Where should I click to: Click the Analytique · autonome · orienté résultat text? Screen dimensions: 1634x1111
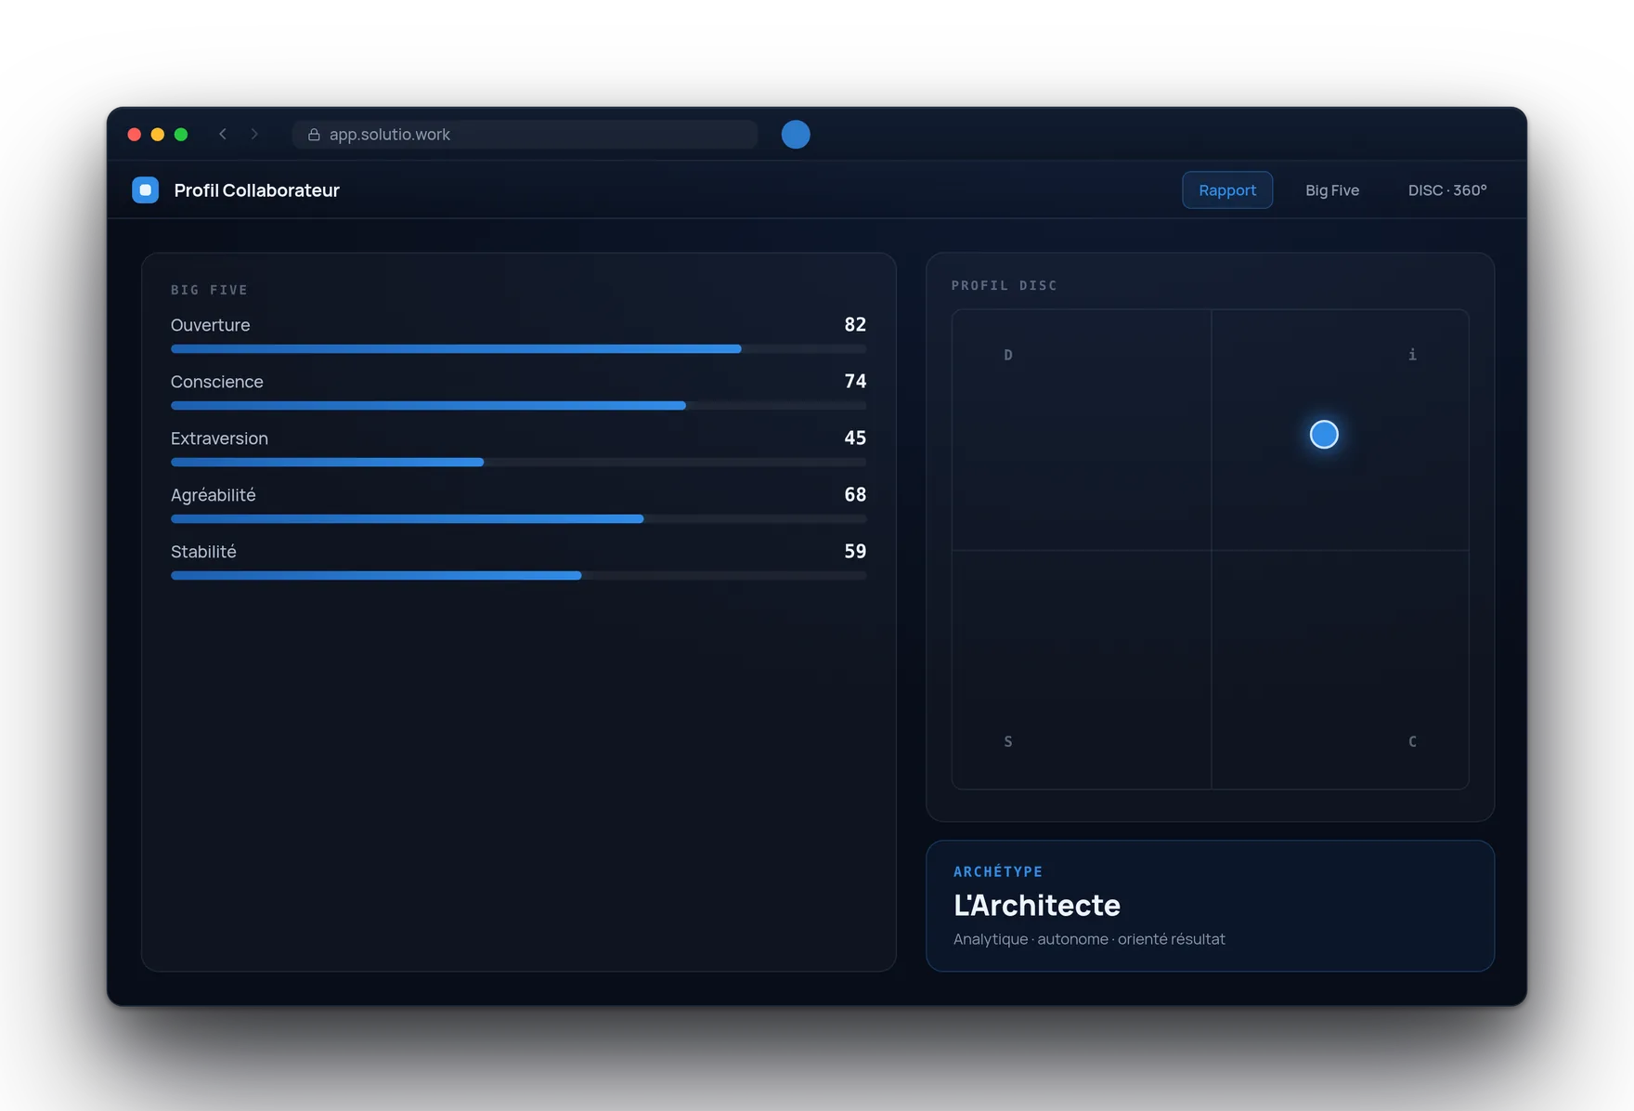click(1089, 939)
